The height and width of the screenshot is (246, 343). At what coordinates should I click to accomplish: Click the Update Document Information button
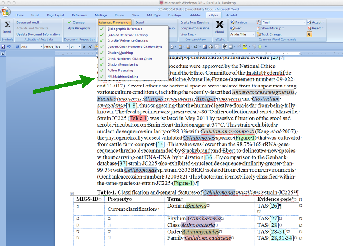[38, 34]
